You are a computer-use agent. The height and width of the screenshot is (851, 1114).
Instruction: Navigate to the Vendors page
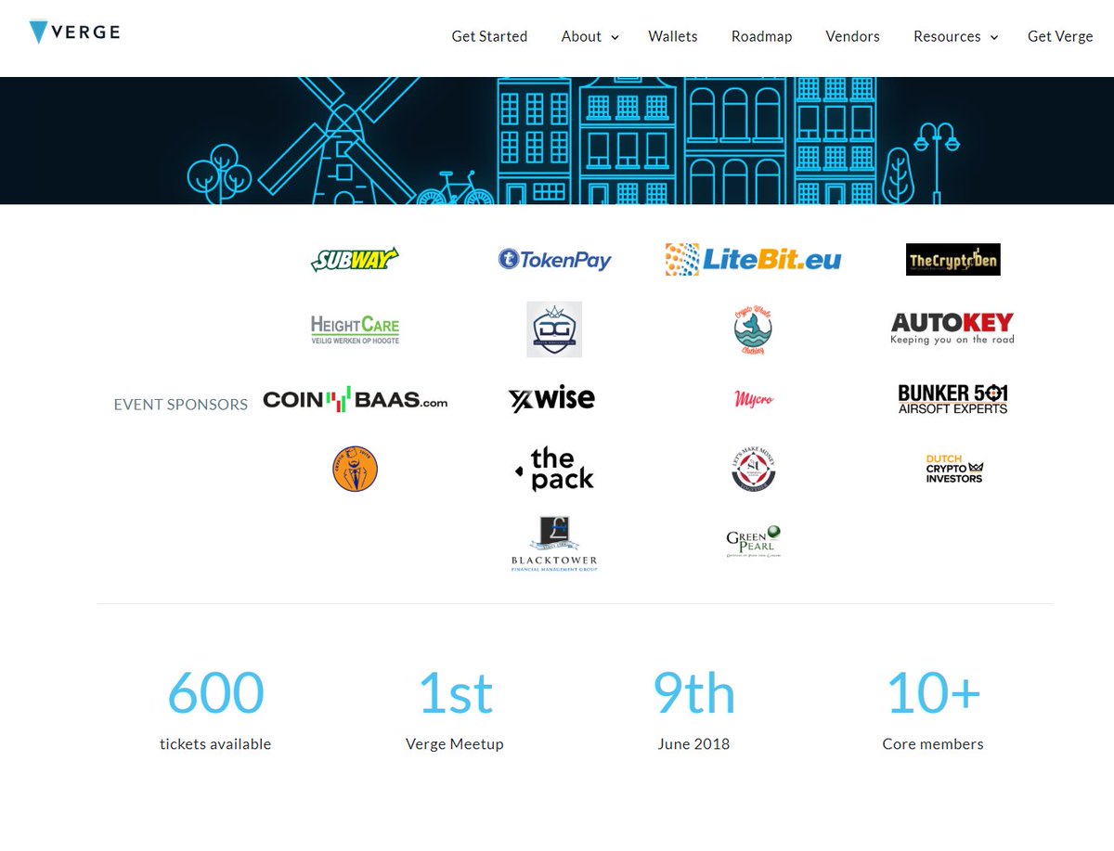point(852,36)
